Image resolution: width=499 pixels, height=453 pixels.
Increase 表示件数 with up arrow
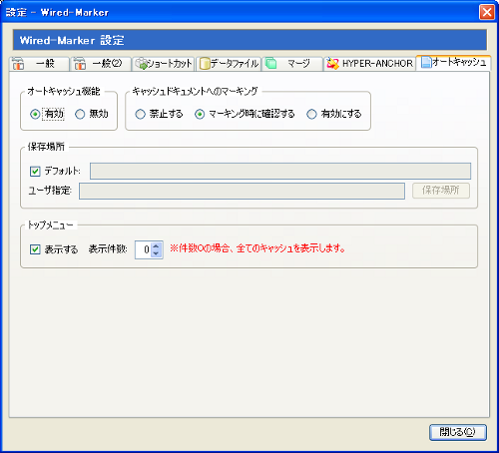[x=157, y=246]
